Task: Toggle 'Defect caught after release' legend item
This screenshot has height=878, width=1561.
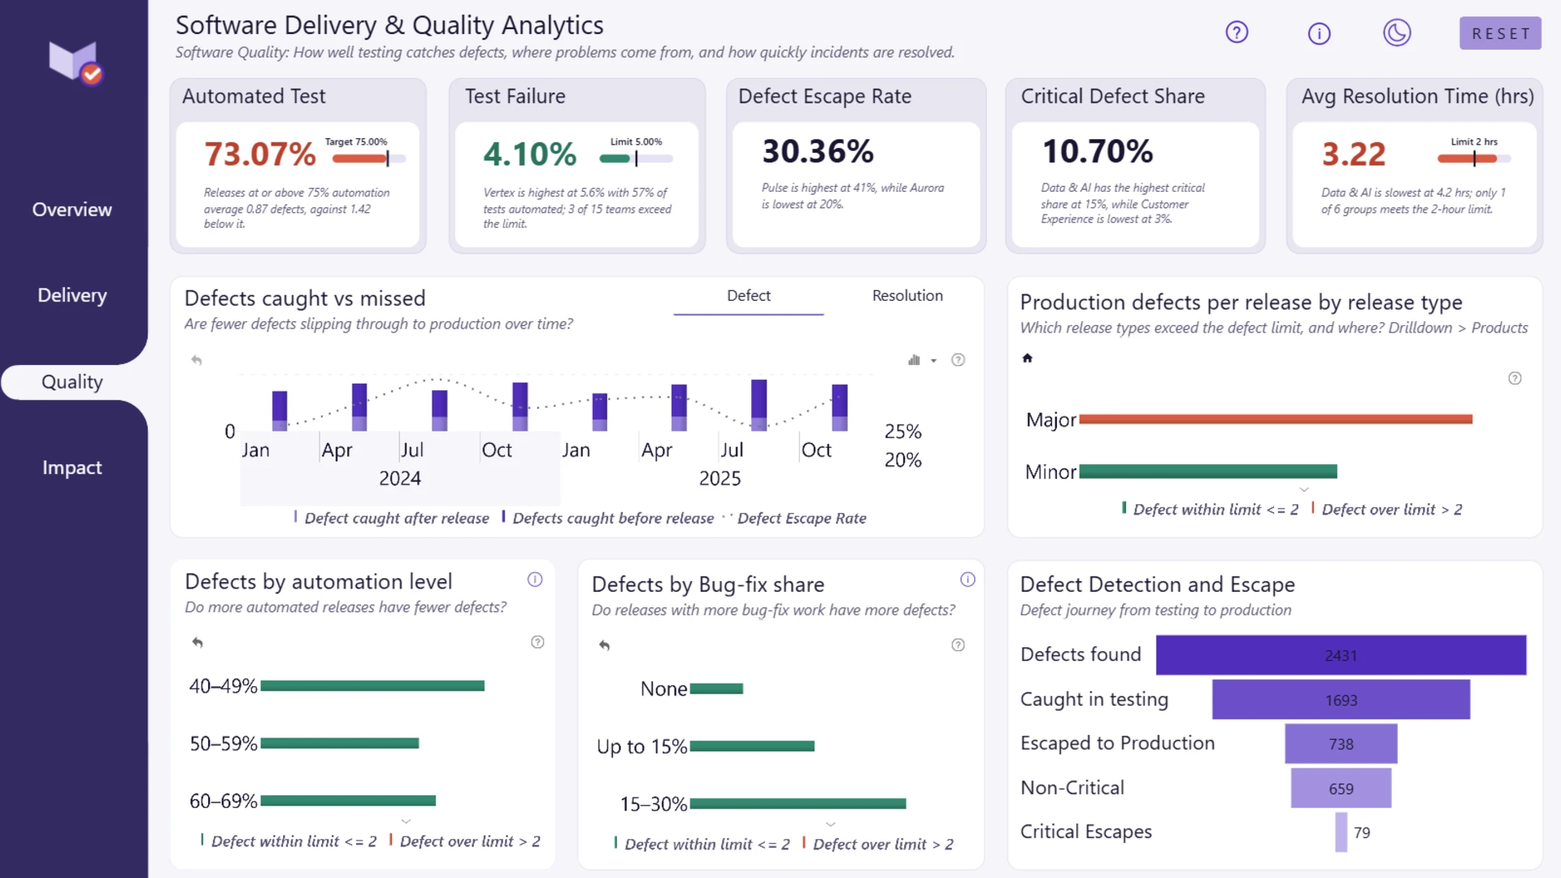Action: point(391,518)
